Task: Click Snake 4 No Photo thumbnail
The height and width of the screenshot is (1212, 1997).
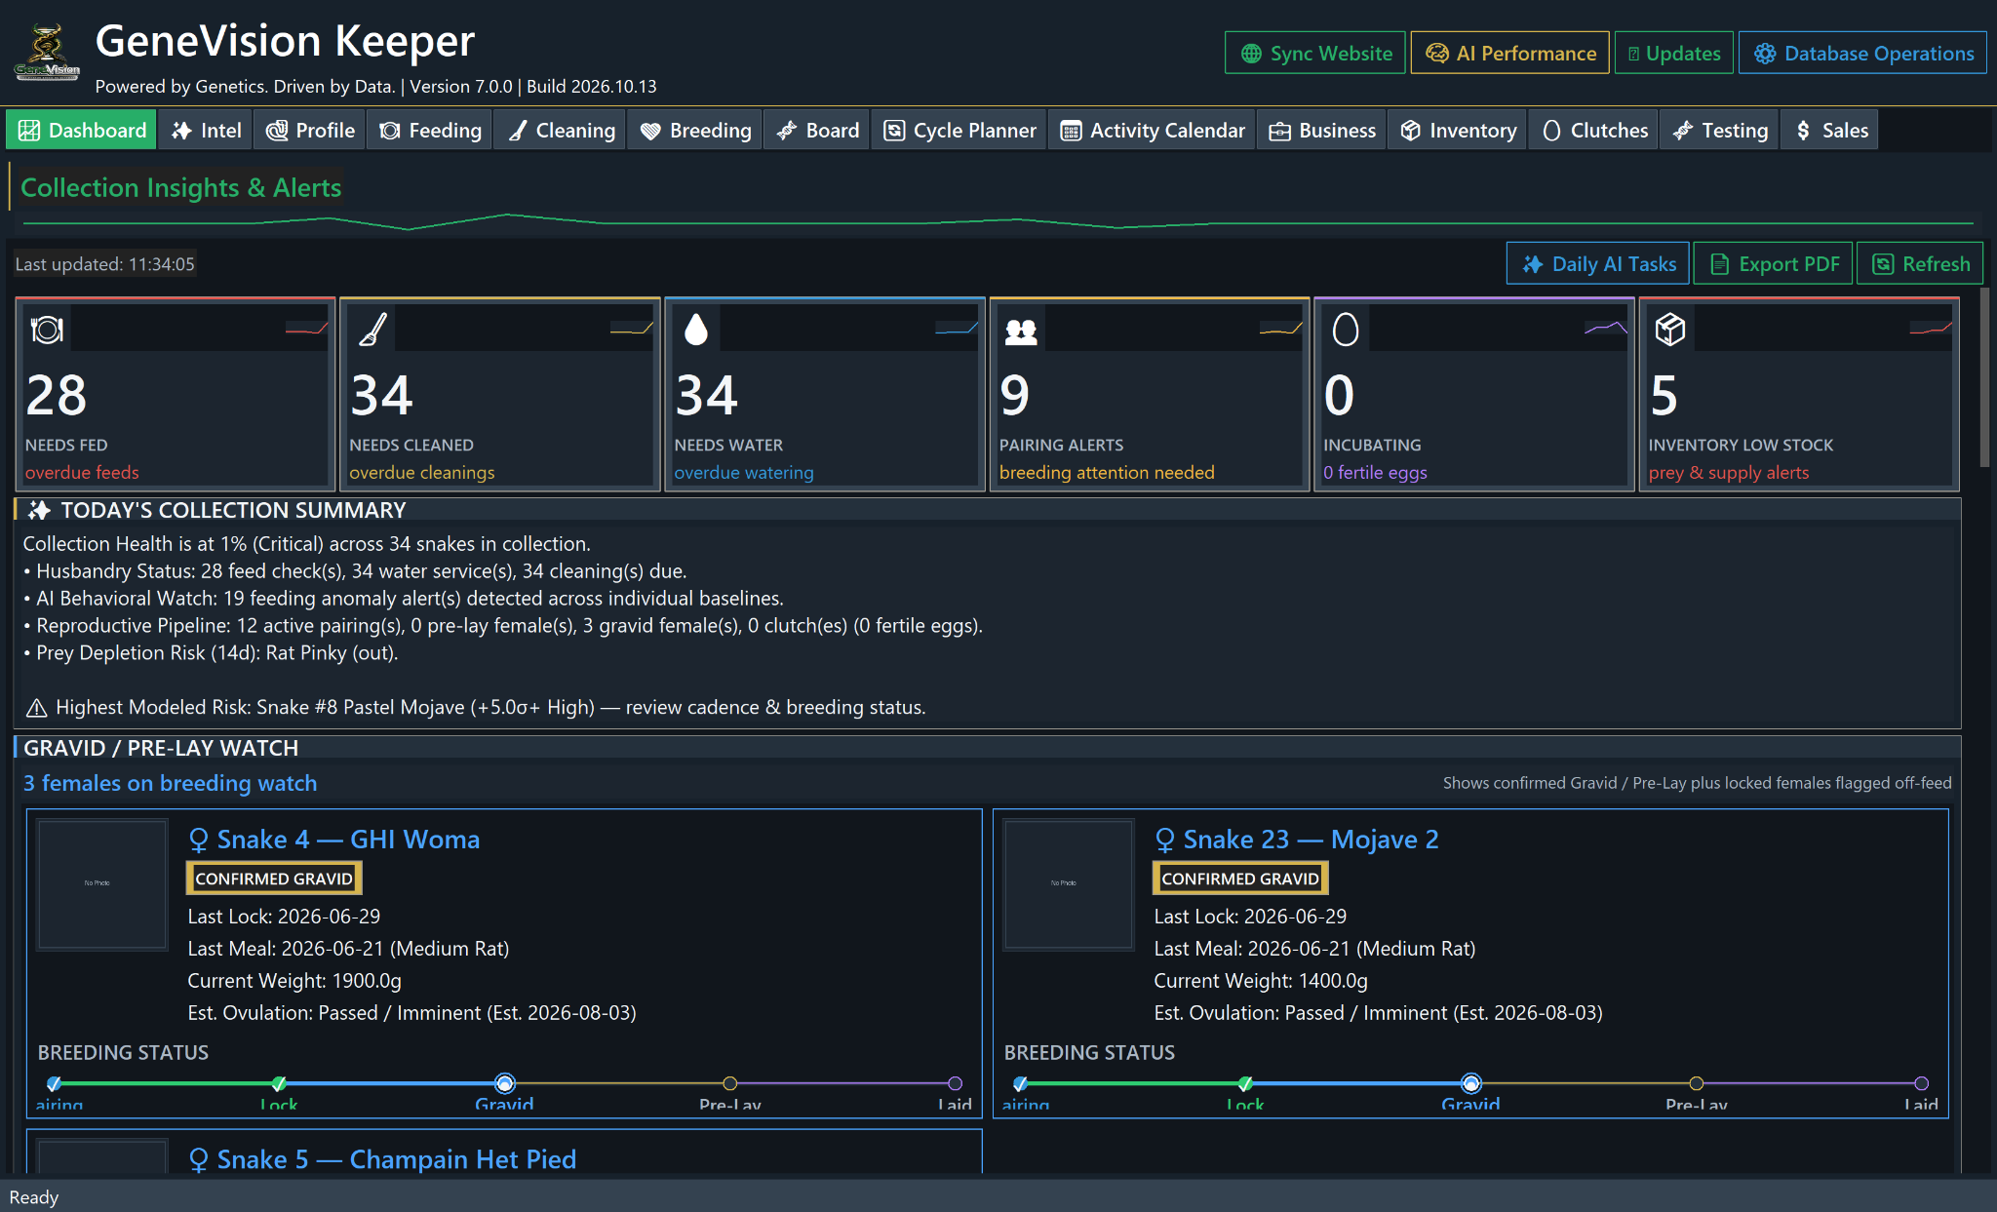Action: (x=101, y=883)
